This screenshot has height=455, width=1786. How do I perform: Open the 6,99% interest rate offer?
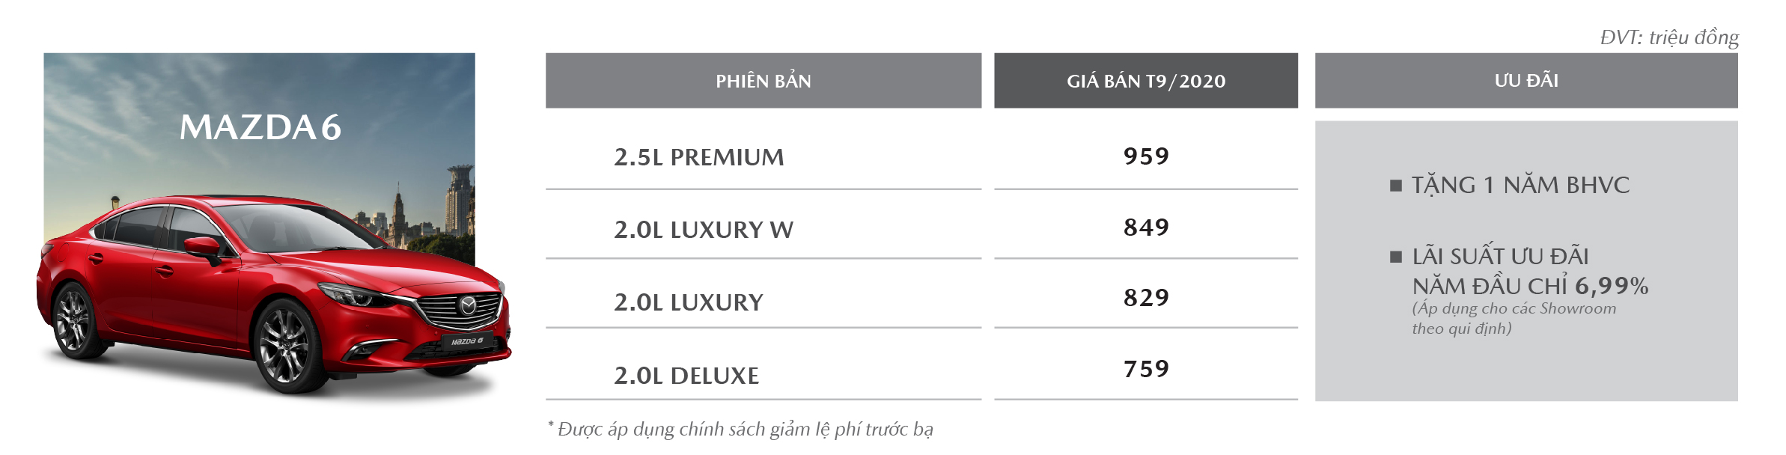[x=1530, y=271]
